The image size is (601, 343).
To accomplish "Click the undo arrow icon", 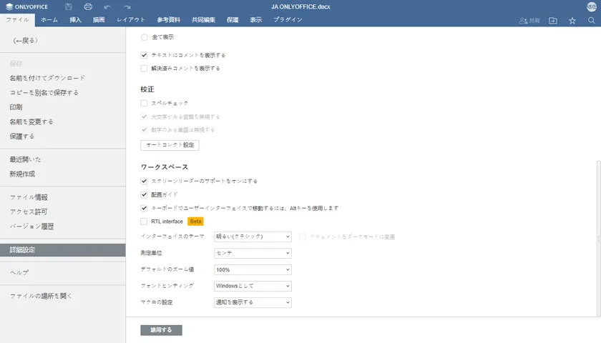I will pos(107,6).
